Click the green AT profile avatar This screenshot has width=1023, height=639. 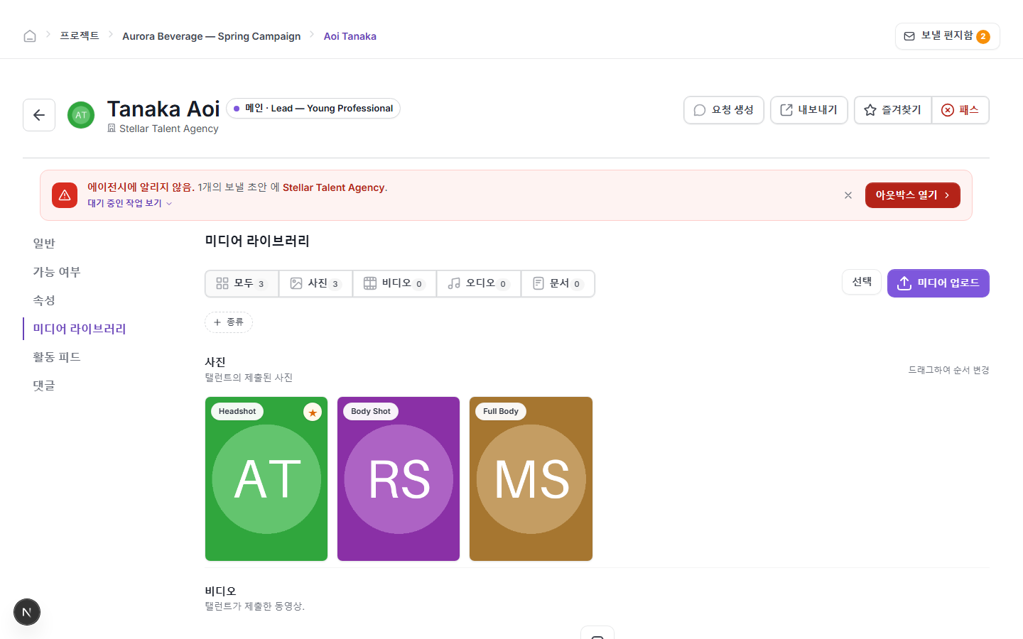click(81, 115)
